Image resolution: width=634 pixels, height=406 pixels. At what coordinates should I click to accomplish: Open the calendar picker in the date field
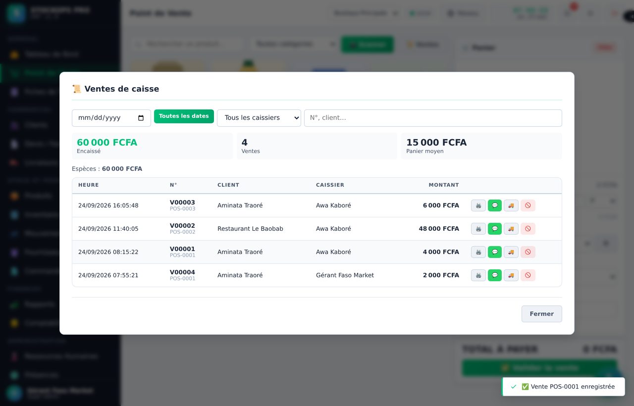coord(141,118)
